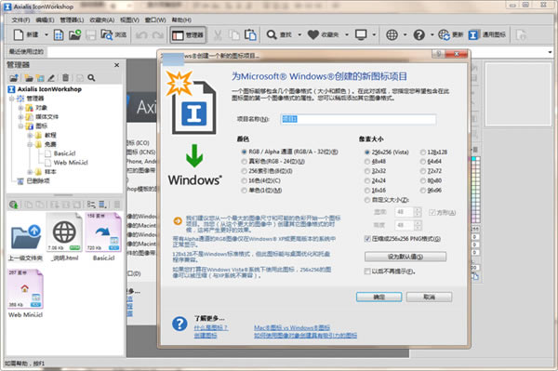This screenshot has height=371, width=558.
Task: Click the project name input field
Action: coord(358,119)
